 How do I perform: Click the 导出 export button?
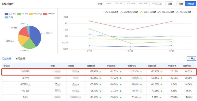[191, 58]
